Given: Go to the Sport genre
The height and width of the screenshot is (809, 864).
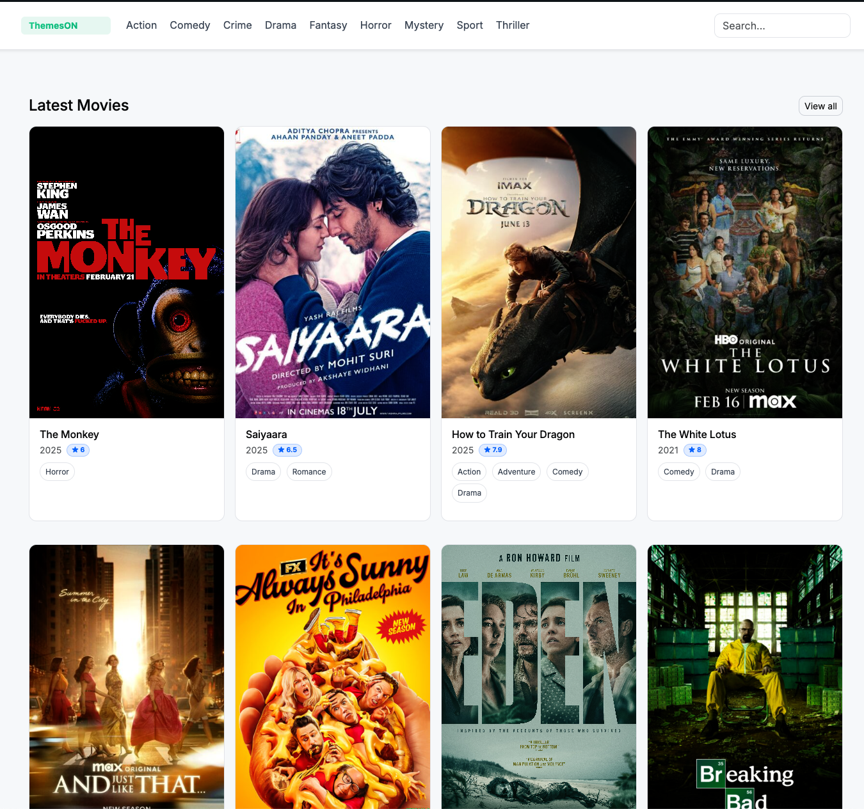Looking at the screenshot, I should tap(470, 25).
